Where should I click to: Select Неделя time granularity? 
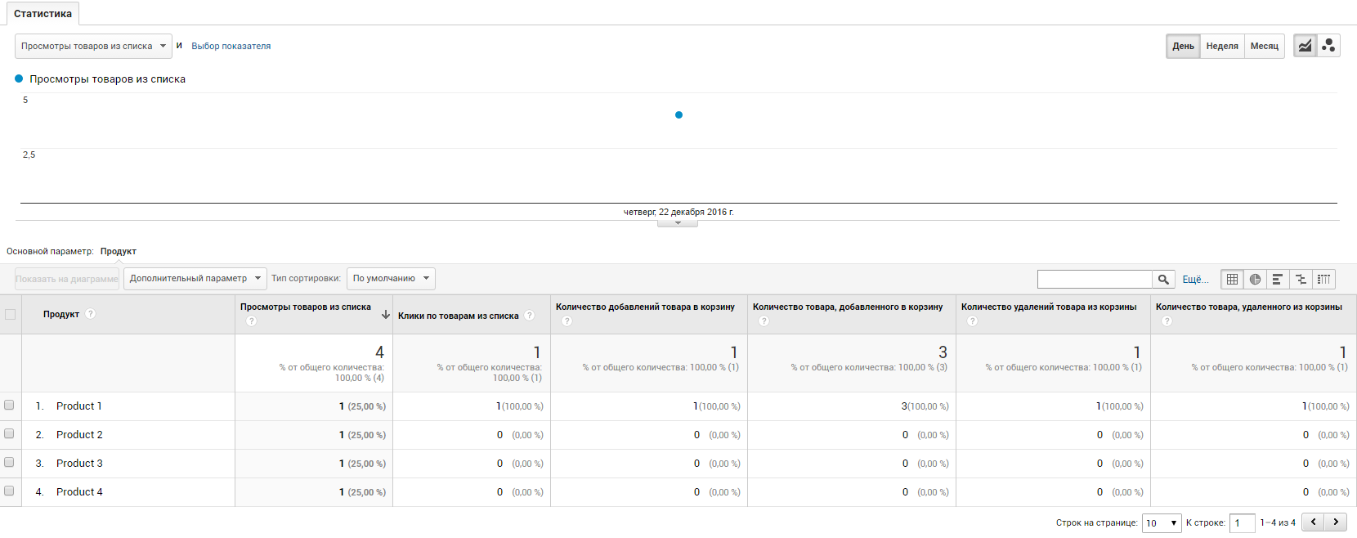(x=1222, y=46)
